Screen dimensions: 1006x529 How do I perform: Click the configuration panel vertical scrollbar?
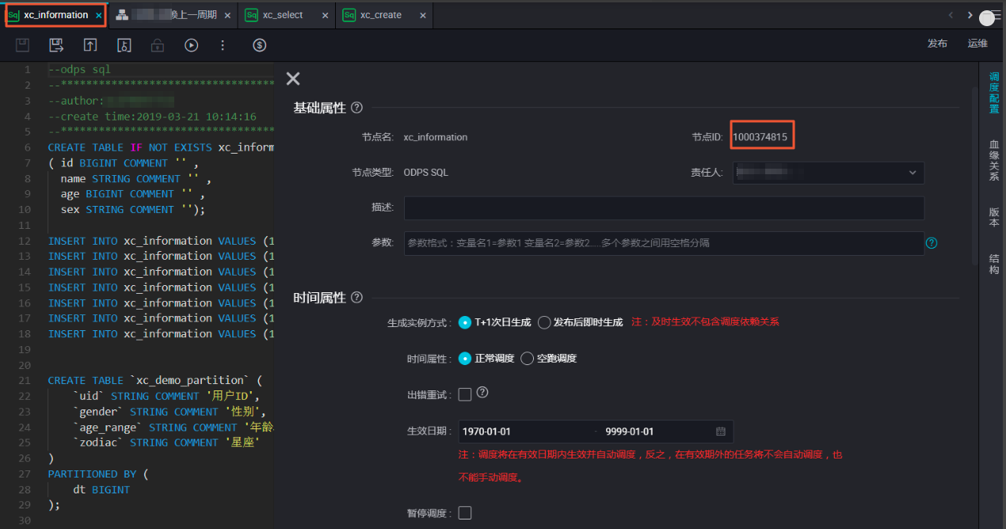[975, 174]
